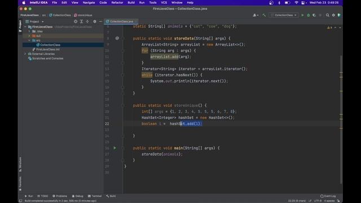
Task: Open the Event Log button
Action: (x=328, y=196)
